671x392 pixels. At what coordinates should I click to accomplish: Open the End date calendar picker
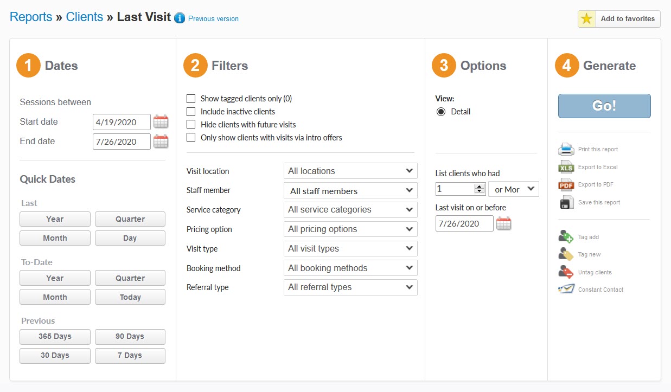161,142
